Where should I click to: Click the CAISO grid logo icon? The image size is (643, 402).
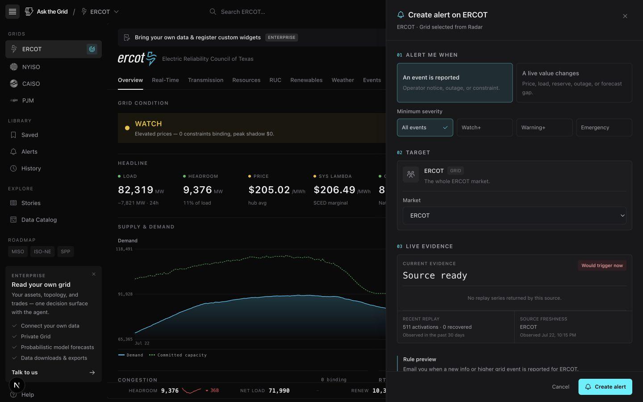tap(14, 84)
